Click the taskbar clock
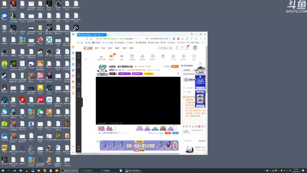Screen dimensions: 307x173 296,171
